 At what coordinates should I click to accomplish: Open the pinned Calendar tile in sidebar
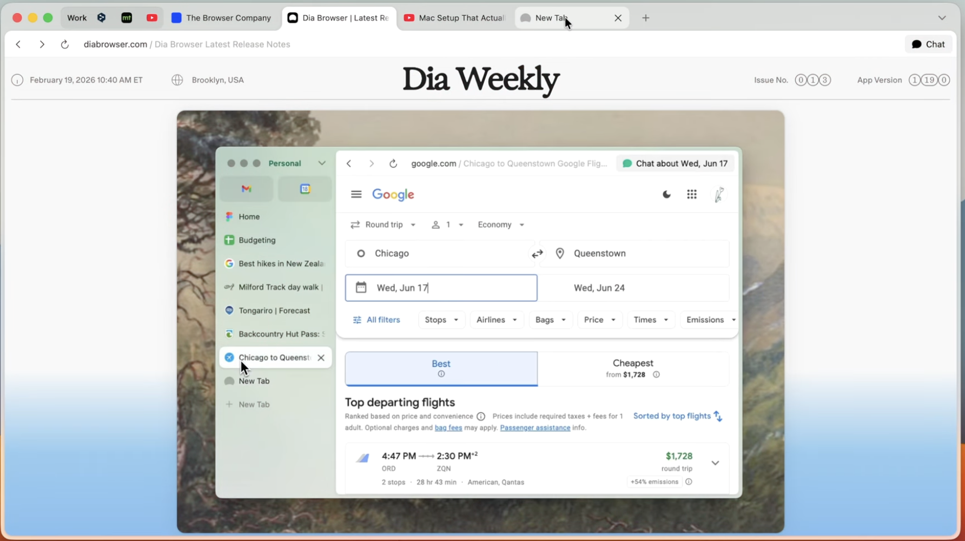point(305,189)
